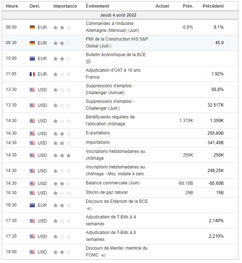Click the German flag beside the 08:00 event

[x=32, y=28]
